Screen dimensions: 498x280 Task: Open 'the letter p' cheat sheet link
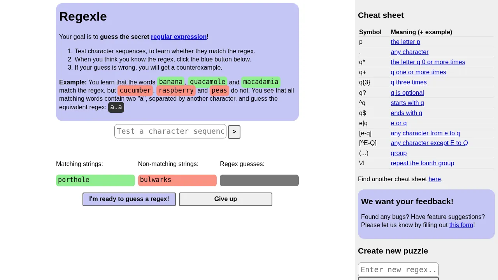pos(405,42)
